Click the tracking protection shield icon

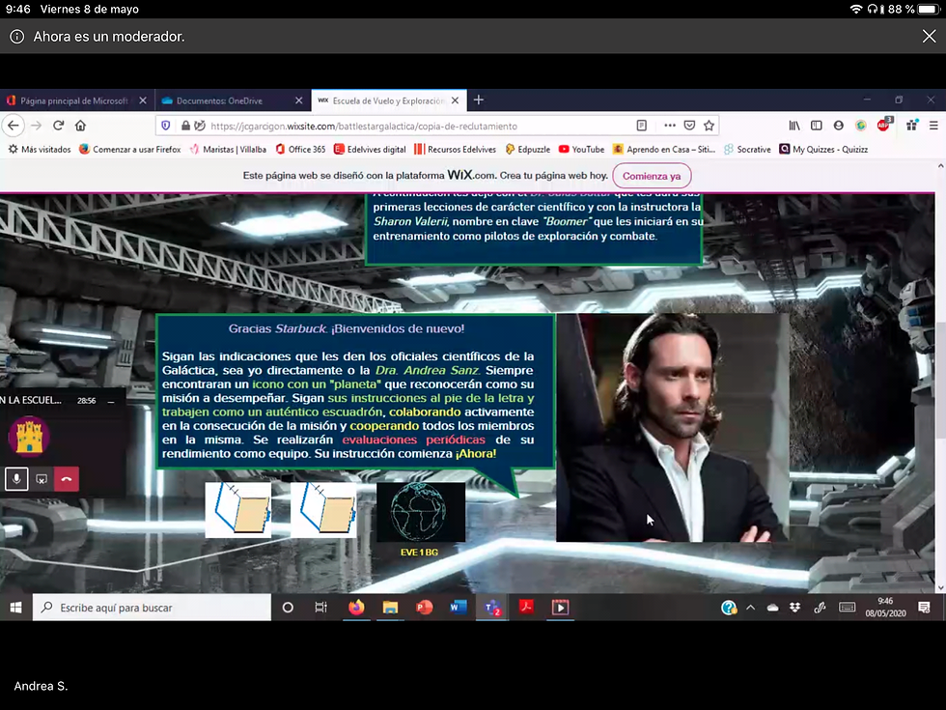point(165,126)
